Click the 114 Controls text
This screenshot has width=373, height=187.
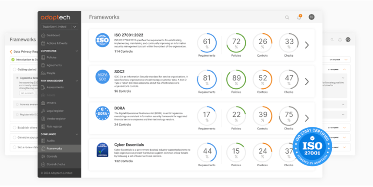123,51
